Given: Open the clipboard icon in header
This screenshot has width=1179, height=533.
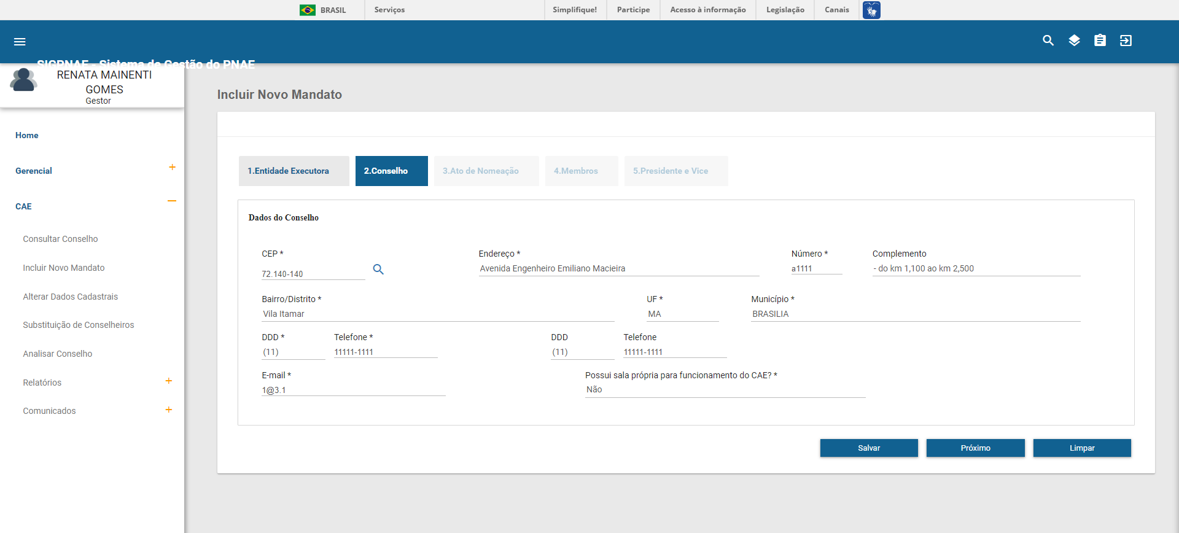Looking at the screenshot, I should point(1100,41).
